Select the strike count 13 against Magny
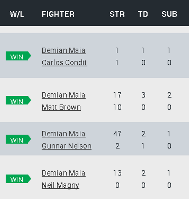The width and height of the screenshot is (189, 199). point(117,173)
